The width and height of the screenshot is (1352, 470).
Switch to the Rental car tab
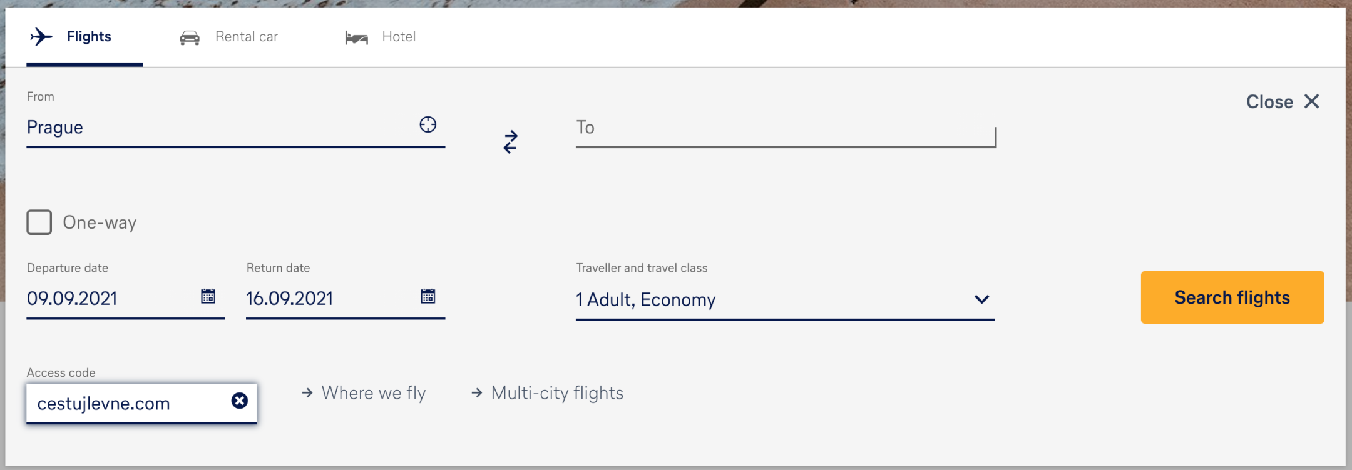point(247,36)
